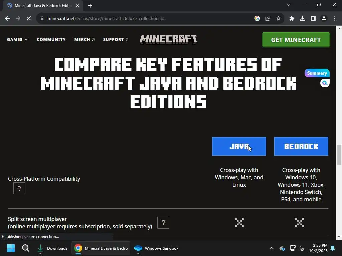This screenshot has width=342, height=256.
Task: Select the Minecraft: Java & Bedrock tab
Action: (x=43, y=6)
